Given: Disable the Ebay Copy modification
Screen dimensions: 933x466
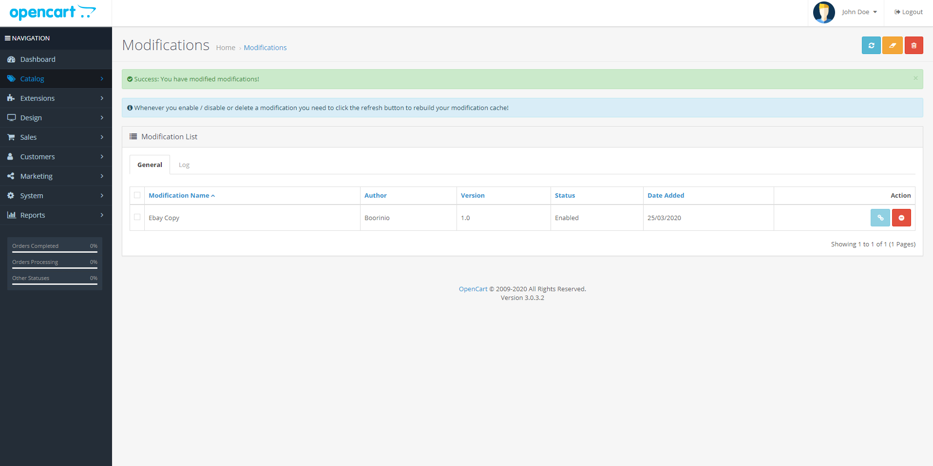Looking at the screenshot, I should click(901, 218).
